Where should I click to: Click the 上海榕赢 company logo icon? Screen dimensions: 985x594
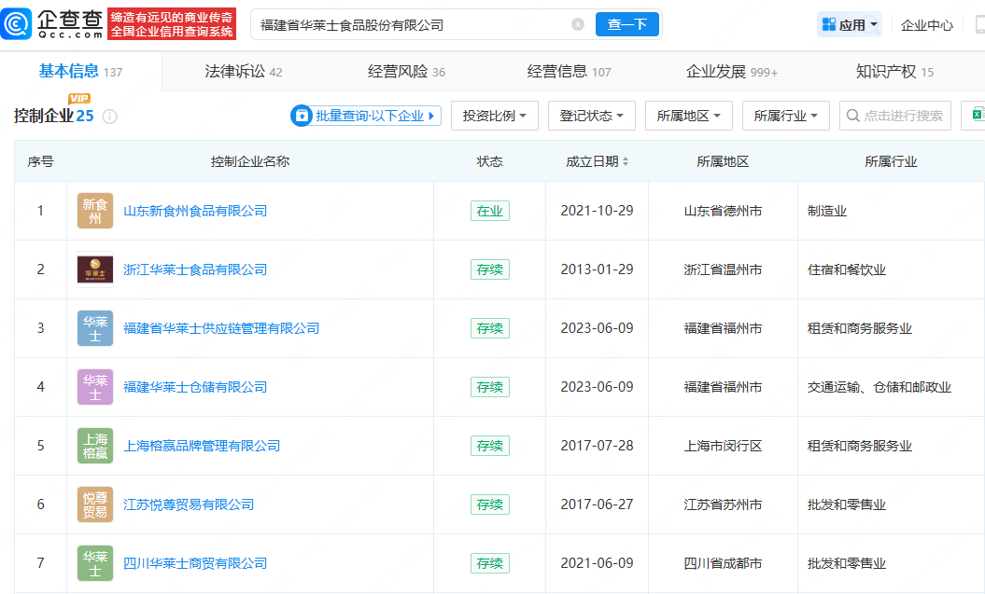click(95, 446)
